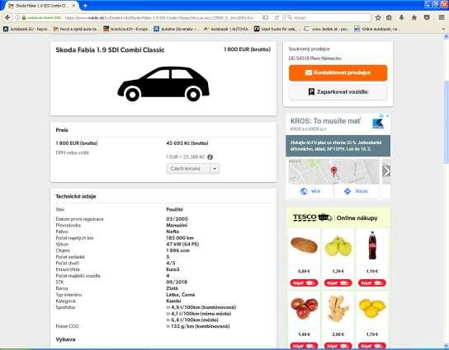Image resolution: width=449 pixels, height=350 pixels.
Task: Open the 'Nové a ojeté auta' bookmark
Action: click(77, 29)
